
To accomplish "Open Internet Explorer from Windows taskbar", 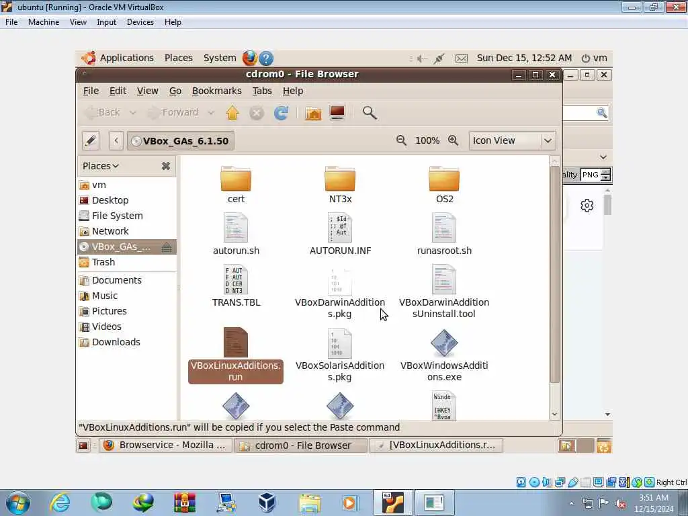I will coord(60,503).
